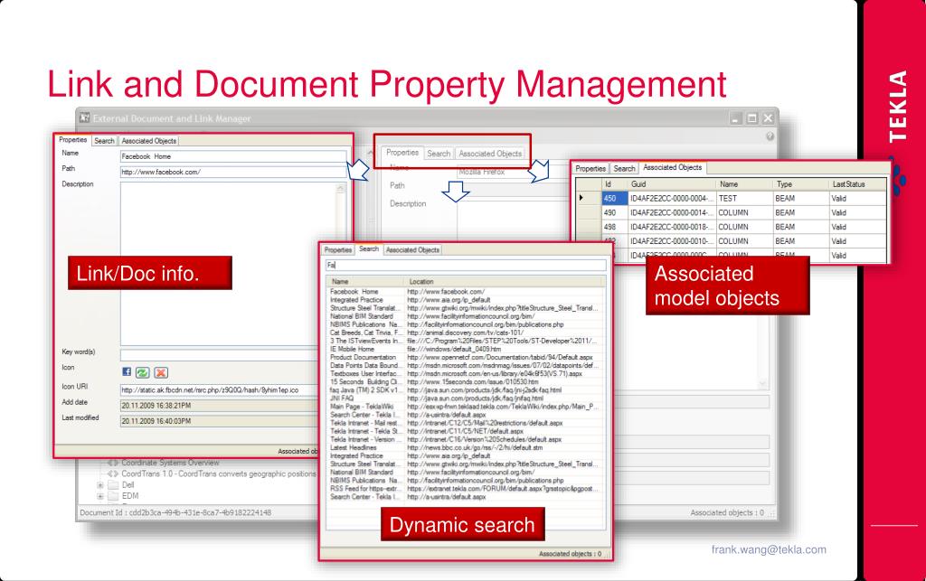Click the Facebook icon in Icon row

point(127,371)
